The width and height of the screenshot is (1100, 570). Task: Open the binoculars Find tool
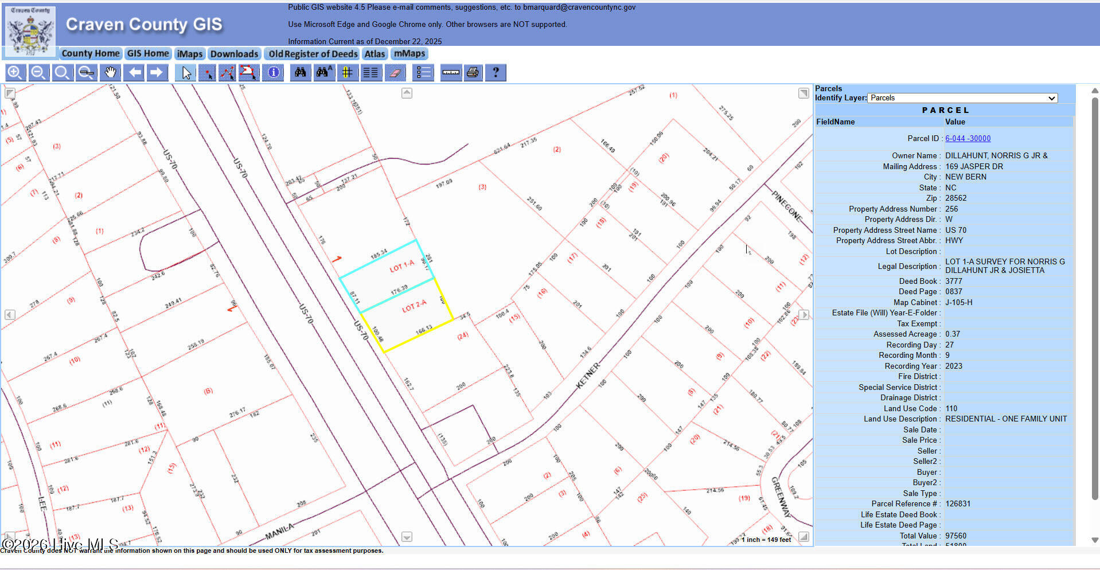[300, 73]
